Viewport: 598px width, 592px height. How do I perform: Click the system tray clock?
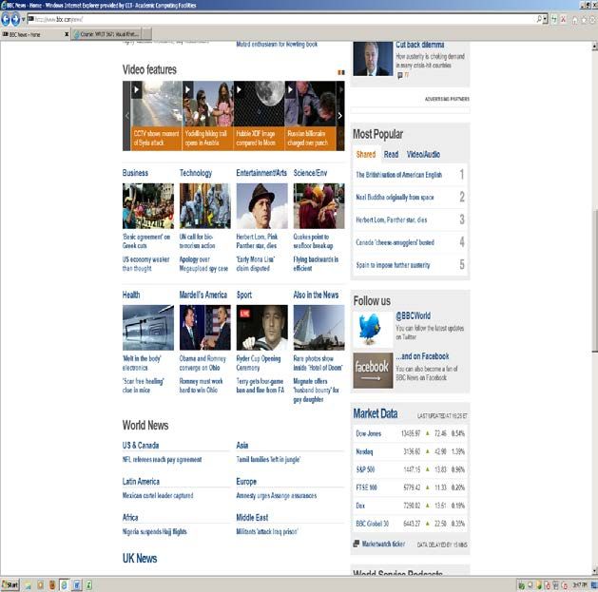point(579,584)
